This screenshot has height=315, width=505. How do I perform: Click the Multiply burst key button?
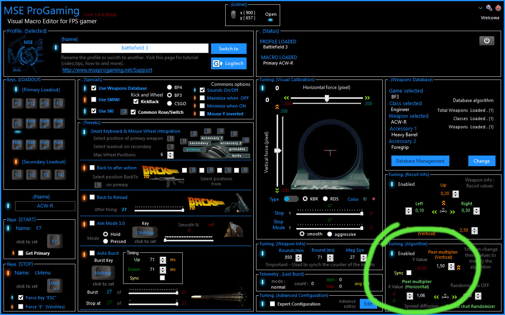[x=103, y=273]
